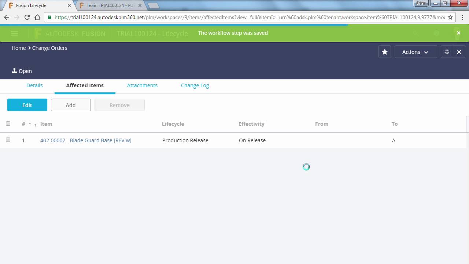Open the browser home page

click(x=37, y=17)
